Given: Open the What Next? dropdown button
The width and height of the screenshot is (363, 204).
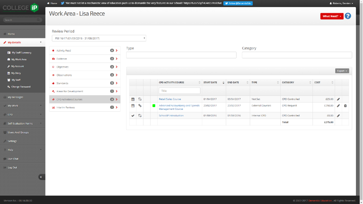Looking at the screenshot, I should pyautogui.click(x=332, y=16).
